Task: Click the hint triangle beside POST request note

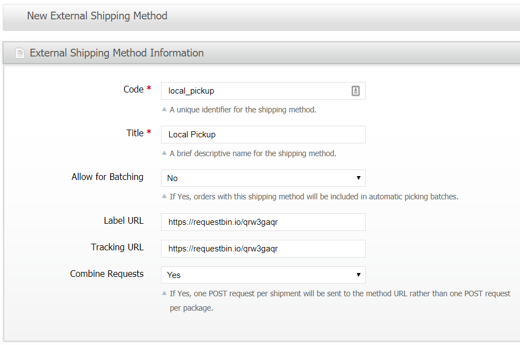Action: pyautogui.click(x=164, y=293)
